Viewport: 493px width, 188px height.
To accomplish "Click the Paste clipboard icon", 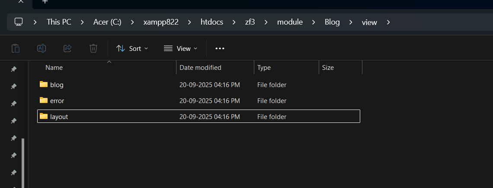I will click(16, 48).
